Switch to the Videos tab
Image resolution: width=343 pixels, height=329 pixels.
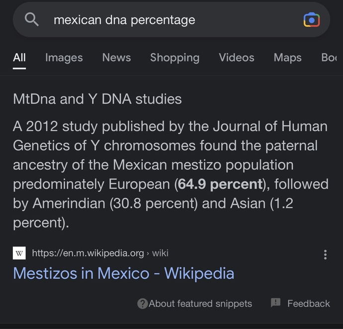coord(237,58)
